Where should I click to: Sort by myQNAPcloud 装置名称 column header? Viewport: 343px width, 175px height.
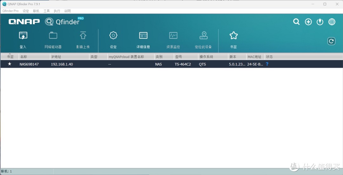[131, 57]
